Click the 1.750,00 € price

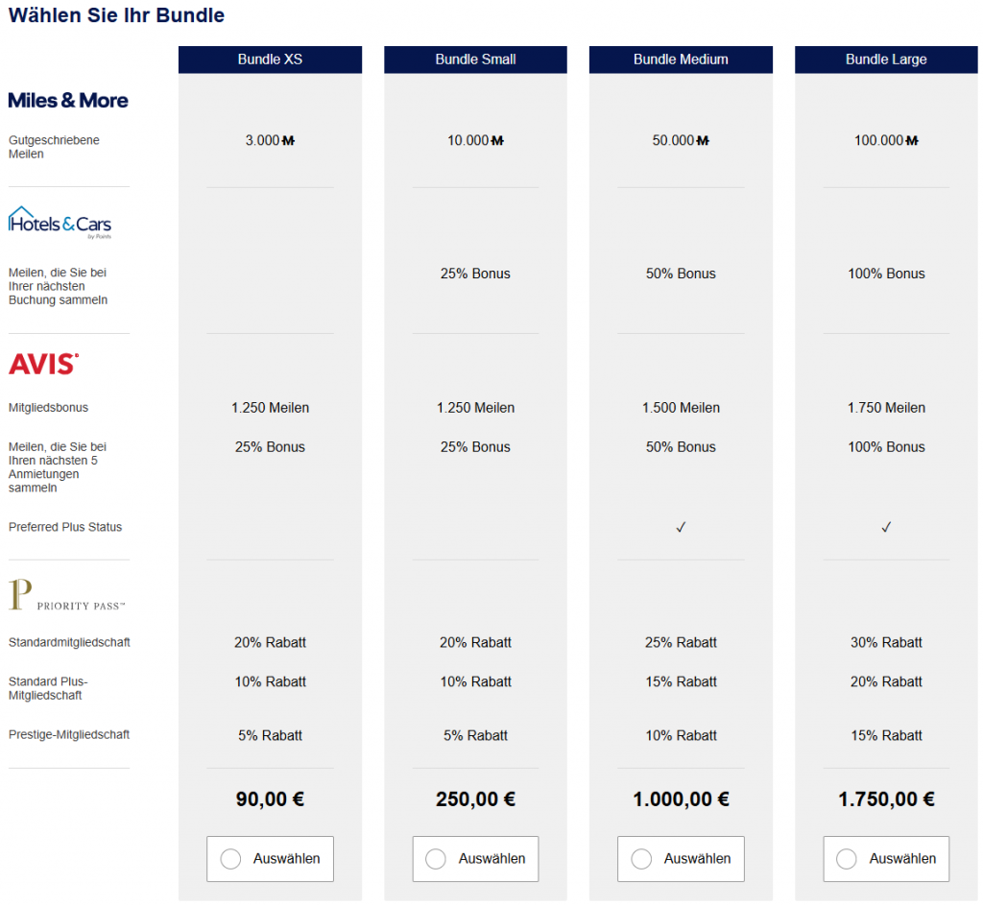[x=886, y=799]
